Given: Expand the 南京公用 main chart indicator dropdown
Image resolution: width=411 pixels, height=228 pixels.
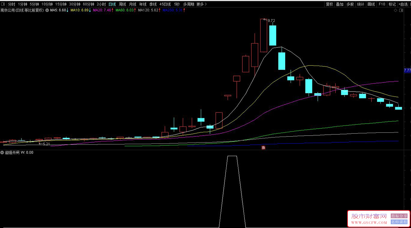Looking at the screenshot, I should pos(47,10).
